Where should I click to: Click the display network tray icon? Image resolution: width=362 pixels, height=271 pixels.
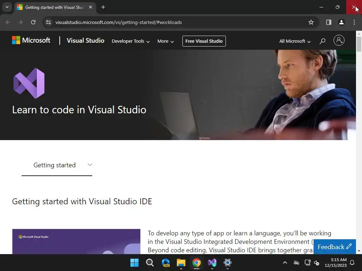307,263
